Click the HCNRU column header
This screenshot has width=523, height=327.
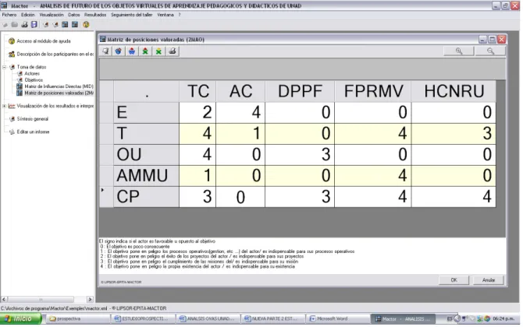tap(454, 91)
